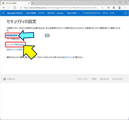Minimize the browser window
Viewport: 129px width, 120px height.
tap(114, 2)
